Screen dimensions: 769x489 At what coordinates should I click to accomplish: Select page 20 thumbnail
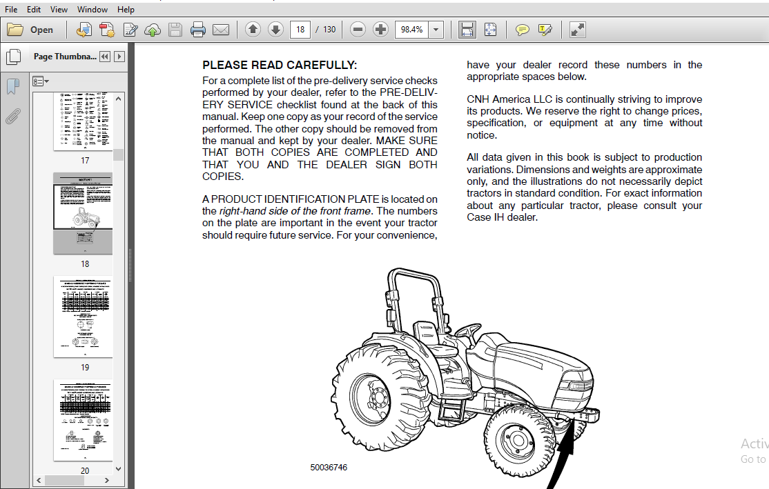pos(84,420)
